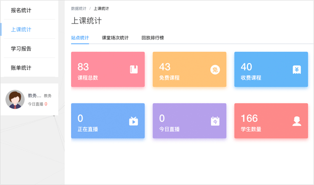Click the book icon on 课程总数 card
Viewport: 314px width, 185px height.
tap(133, 69)
